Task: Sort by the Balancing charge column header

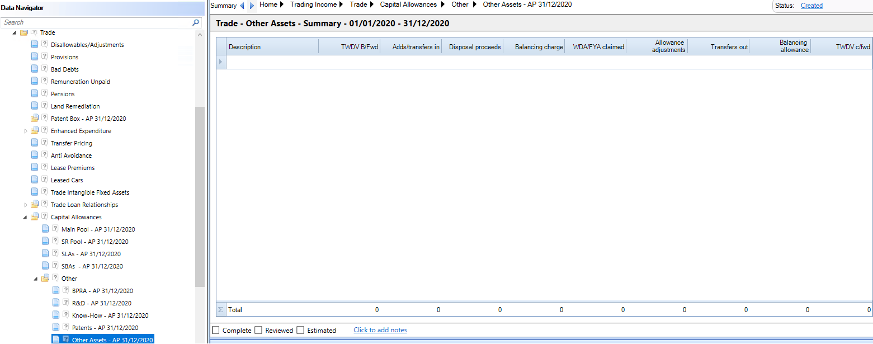Action: click(x=534, y=47)
